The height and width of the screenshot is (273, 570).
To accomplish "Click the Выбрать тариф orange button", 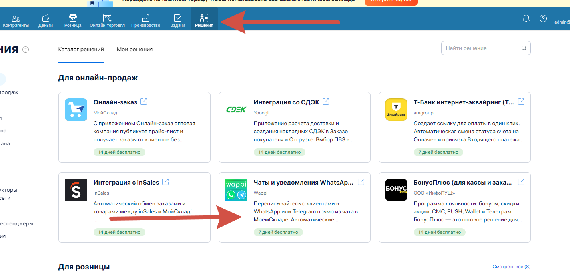I will 391,2.
